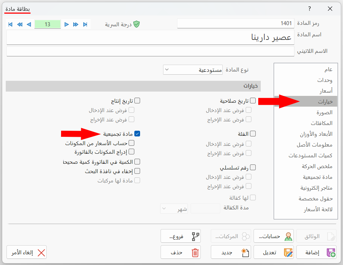The image size is (343, 265).
Task: Check إخفاء في نافذة البحث
Action: click(x=137, y=171)
